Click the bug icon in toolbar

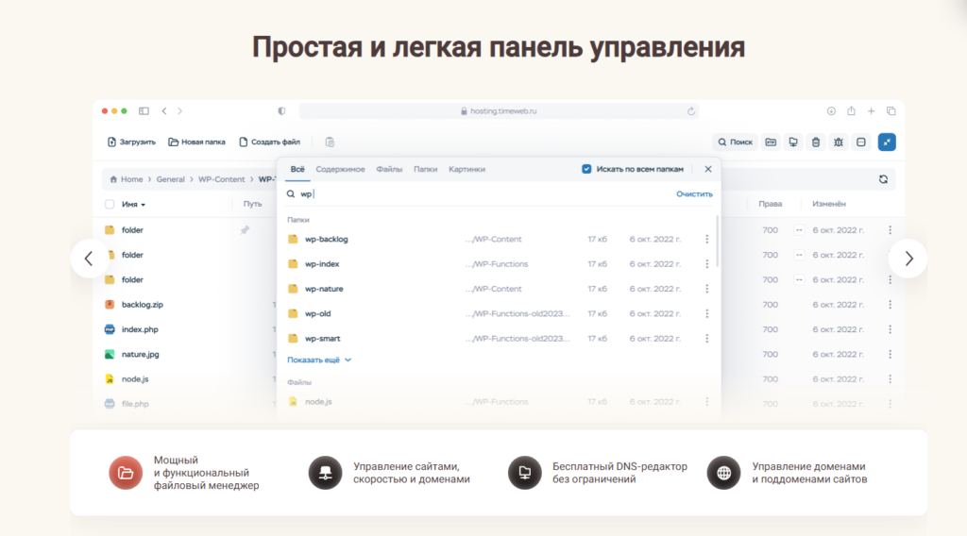tap(839, 142)
